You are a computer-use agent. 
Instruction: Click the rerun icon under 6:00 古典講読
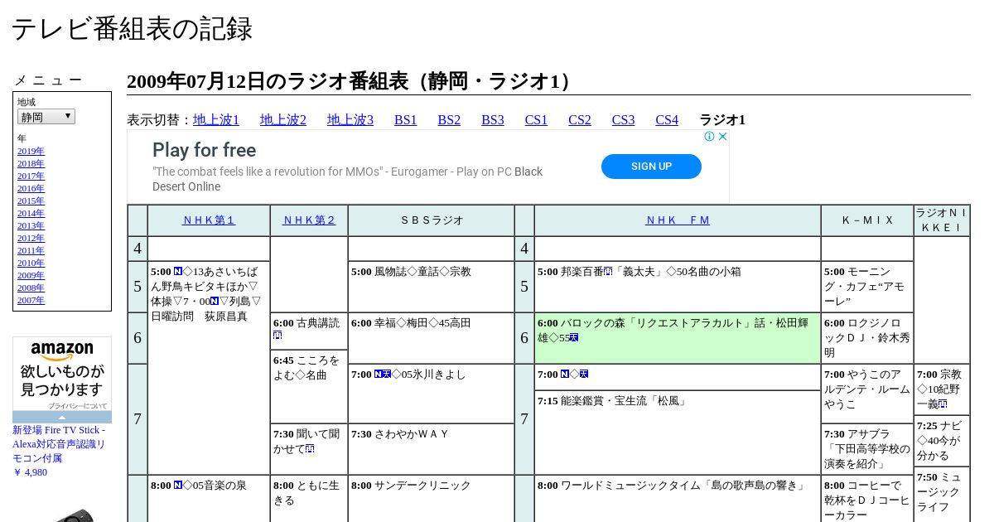pyautogui.click(x=277, y=336)
